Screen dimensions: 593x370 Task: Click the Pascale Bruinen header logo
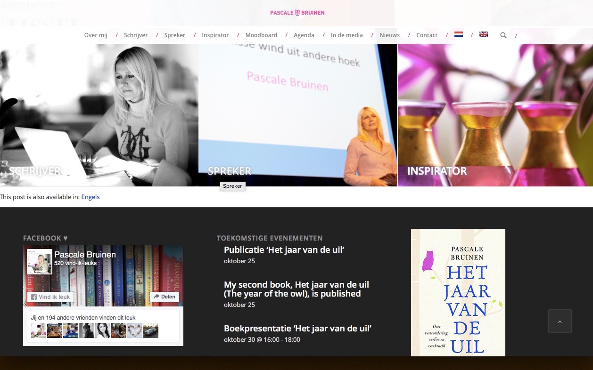coord(297,13)
